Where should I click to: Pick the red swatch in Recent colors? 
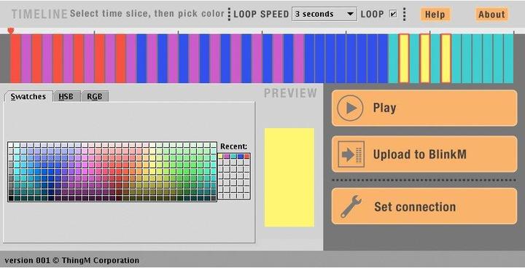pyautogui.click(x=246, y=157)
